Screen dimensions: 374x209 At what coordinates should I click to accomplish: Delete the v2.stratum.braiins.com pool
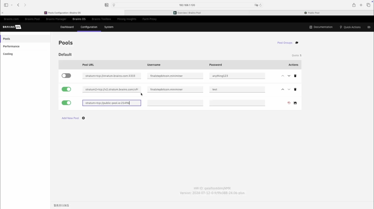point(295,89)
